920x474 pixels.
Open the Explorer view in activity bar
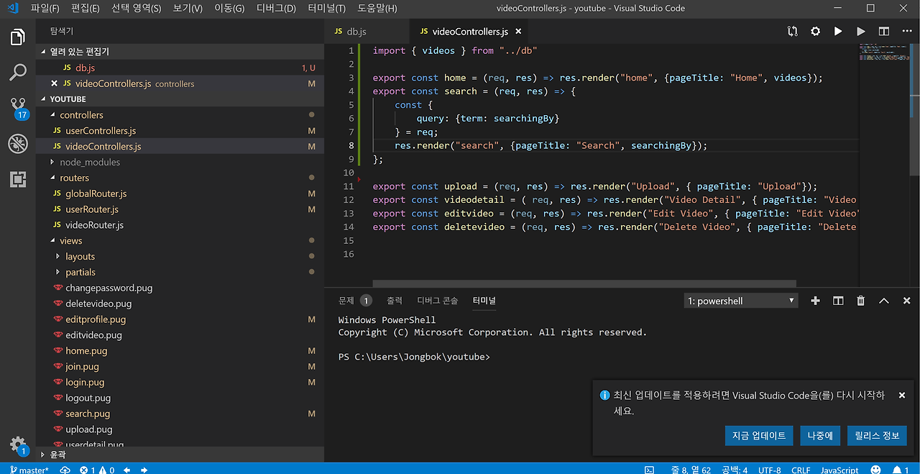[x=18, y=37]
